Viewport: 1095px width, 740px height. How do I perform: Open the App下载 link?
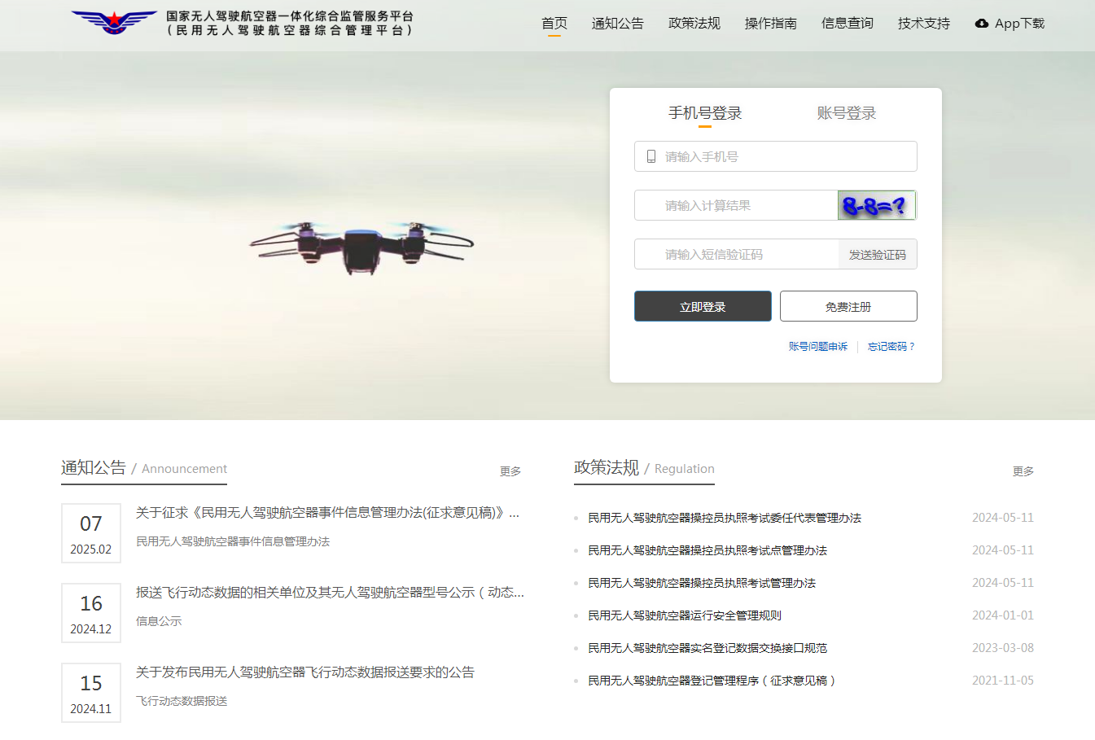pyautogui.click(x=1010, y=24)
